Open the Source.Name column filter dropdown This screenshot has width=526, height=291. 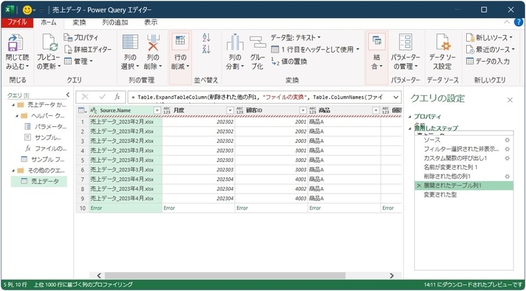click(157, 110)
